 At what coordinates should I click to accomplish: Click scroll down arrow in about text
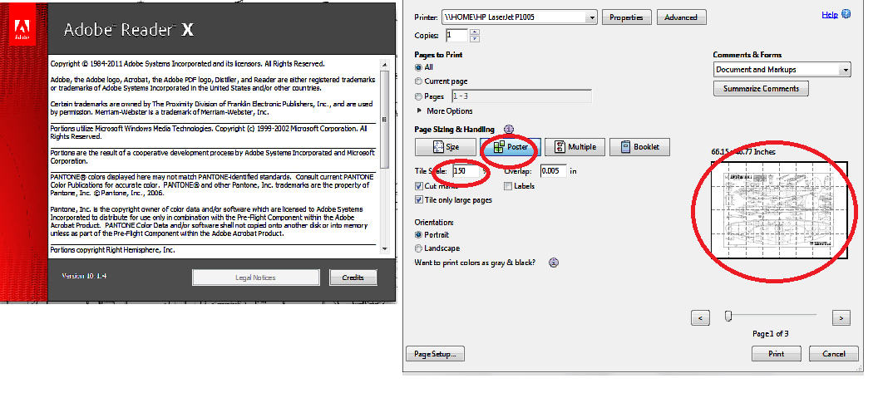385,248
